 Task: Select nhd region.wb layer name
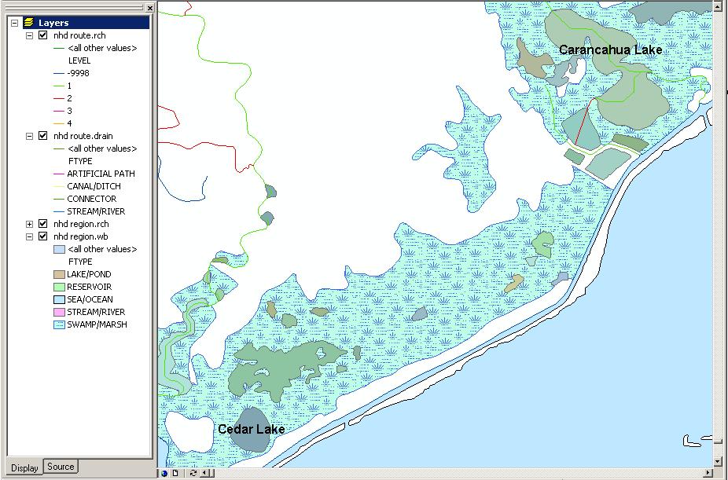click(x=81, y=236)
